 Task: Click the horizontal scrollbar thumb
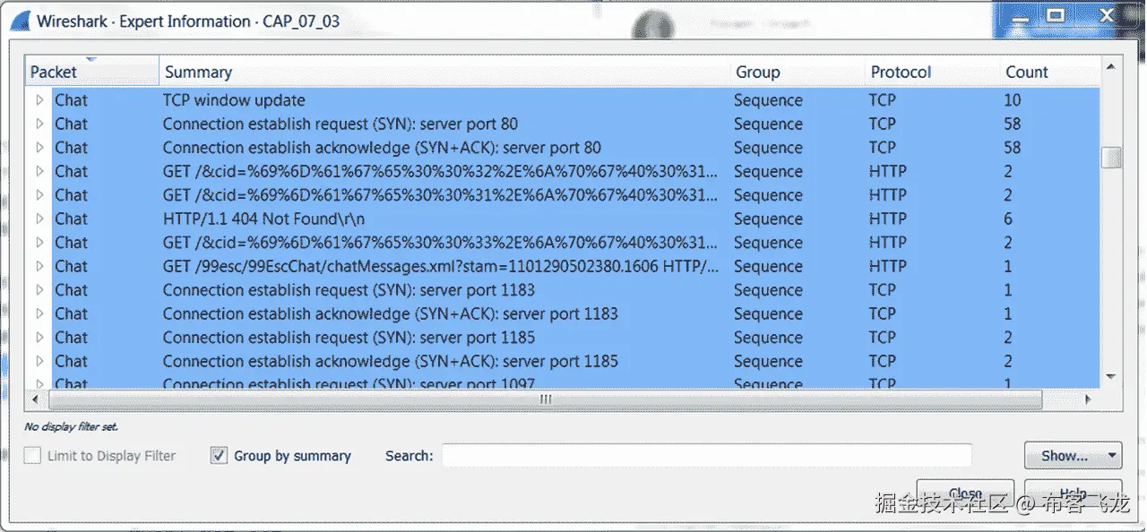click(x=546, y=399)
